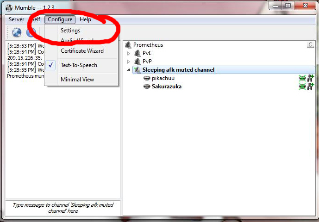Viewport: 319px width, 222px height.
Task: Select user pikachuu
Action: coord(163,78)
